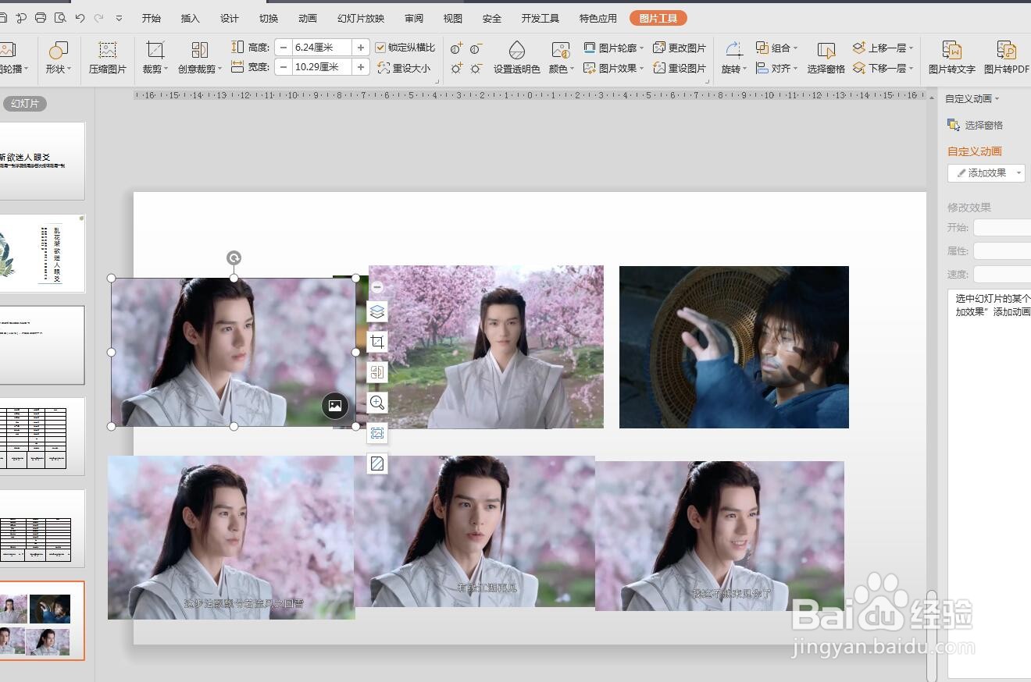
Task: Open the Rotate (旋转) tool
Action: pyautogui.click(x=733, y=58)
